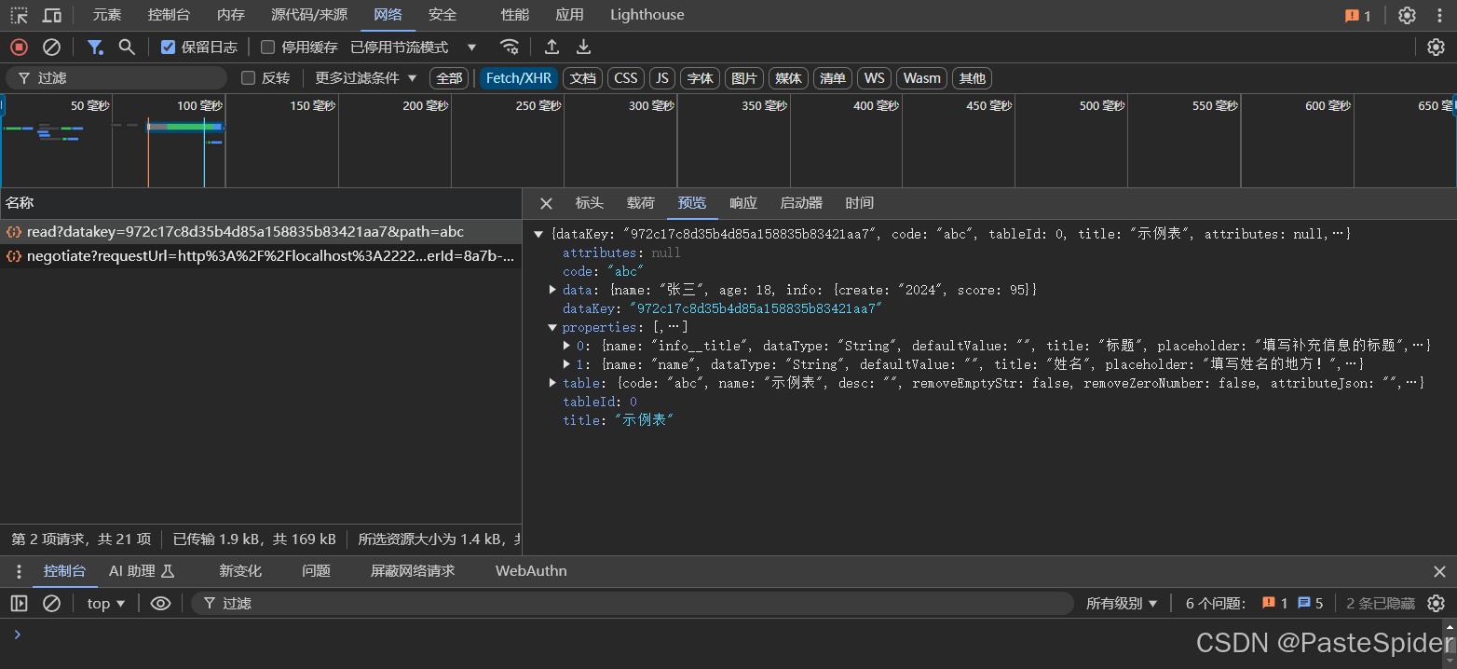Expand the table object node
Viewport: 1457px width, 669px height.
[x=553, y=383]
